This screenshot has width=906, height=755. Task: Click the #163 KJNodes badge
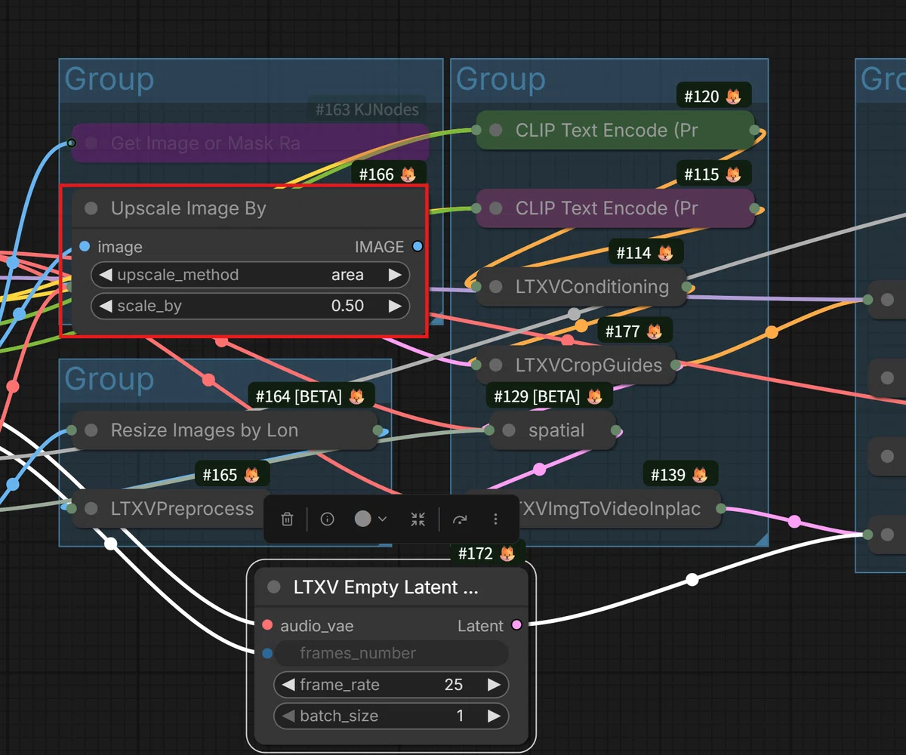367,109
